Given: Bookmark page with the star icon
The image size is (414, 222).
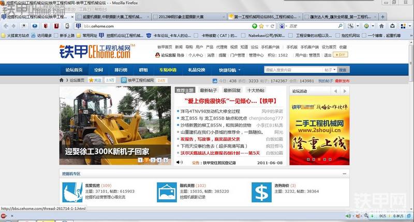Looking at the screenshot, I should 261,26.
